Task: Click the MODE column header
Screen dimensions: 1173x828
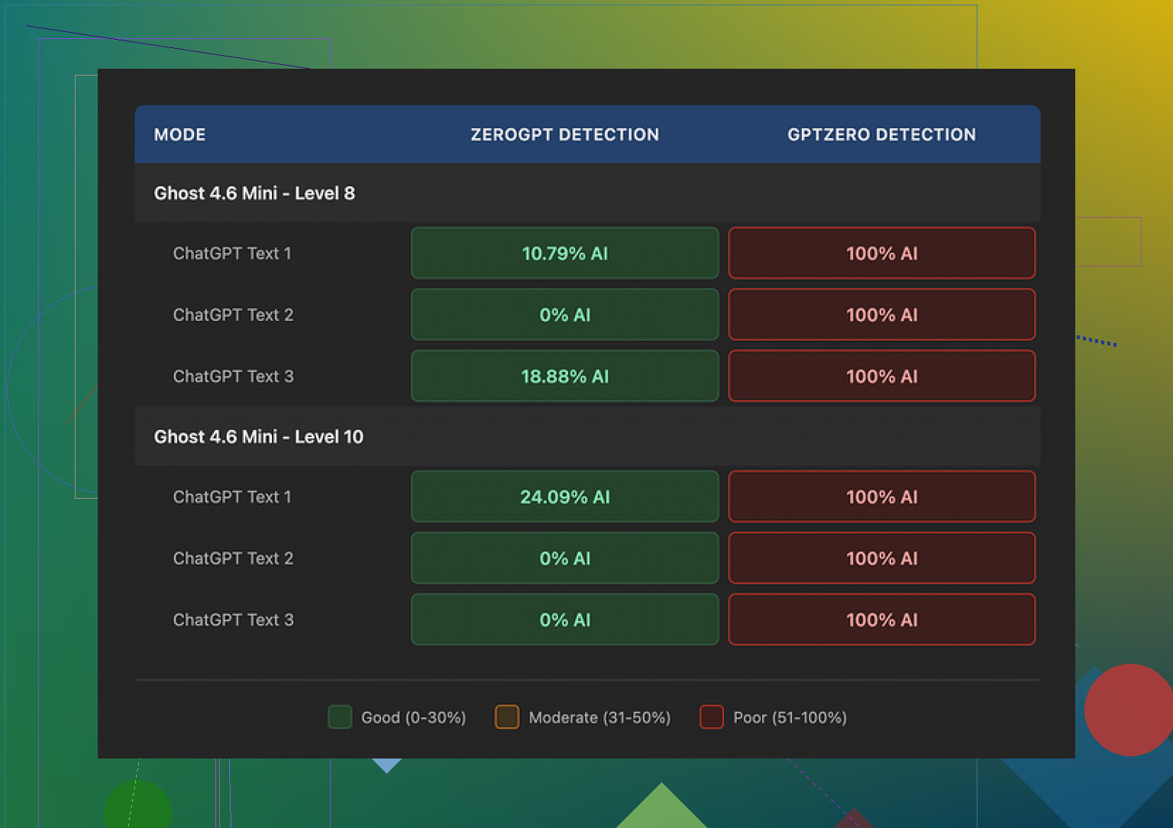Action: tap(179, 134)
